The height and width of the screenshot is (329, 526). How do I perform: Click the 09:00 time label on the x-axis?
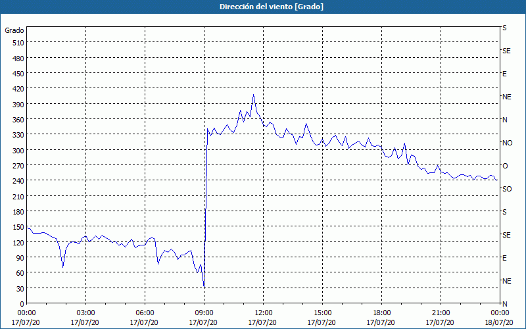[x=204, y=313]
